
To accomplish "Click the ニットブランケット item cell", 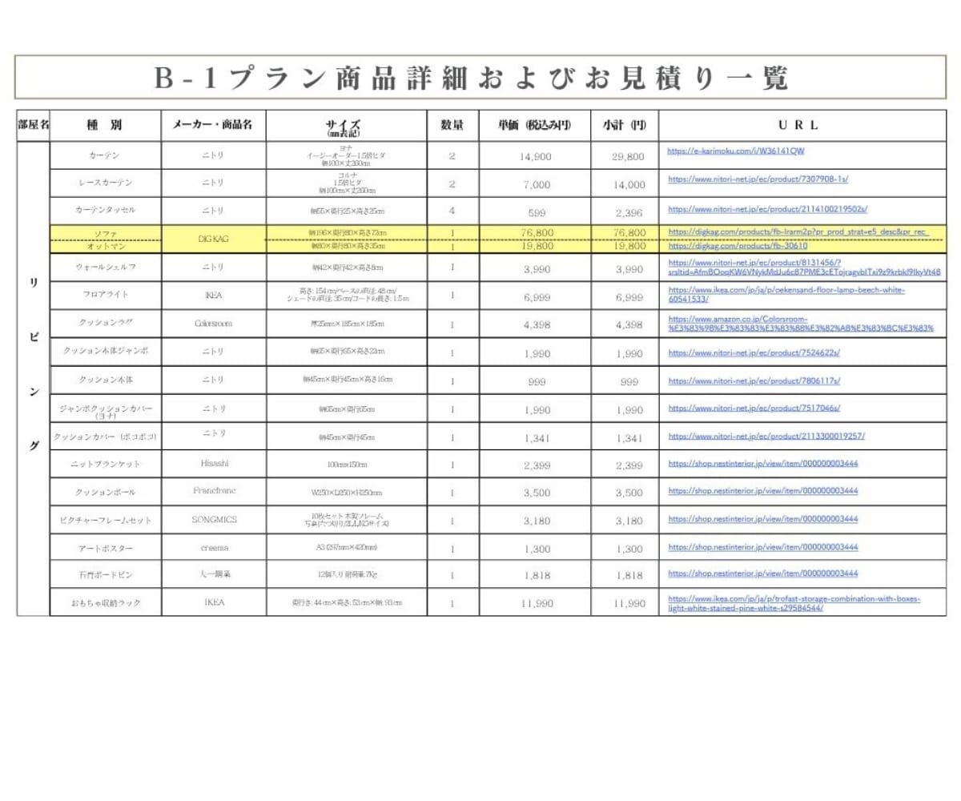I will (x=106, y=465).
